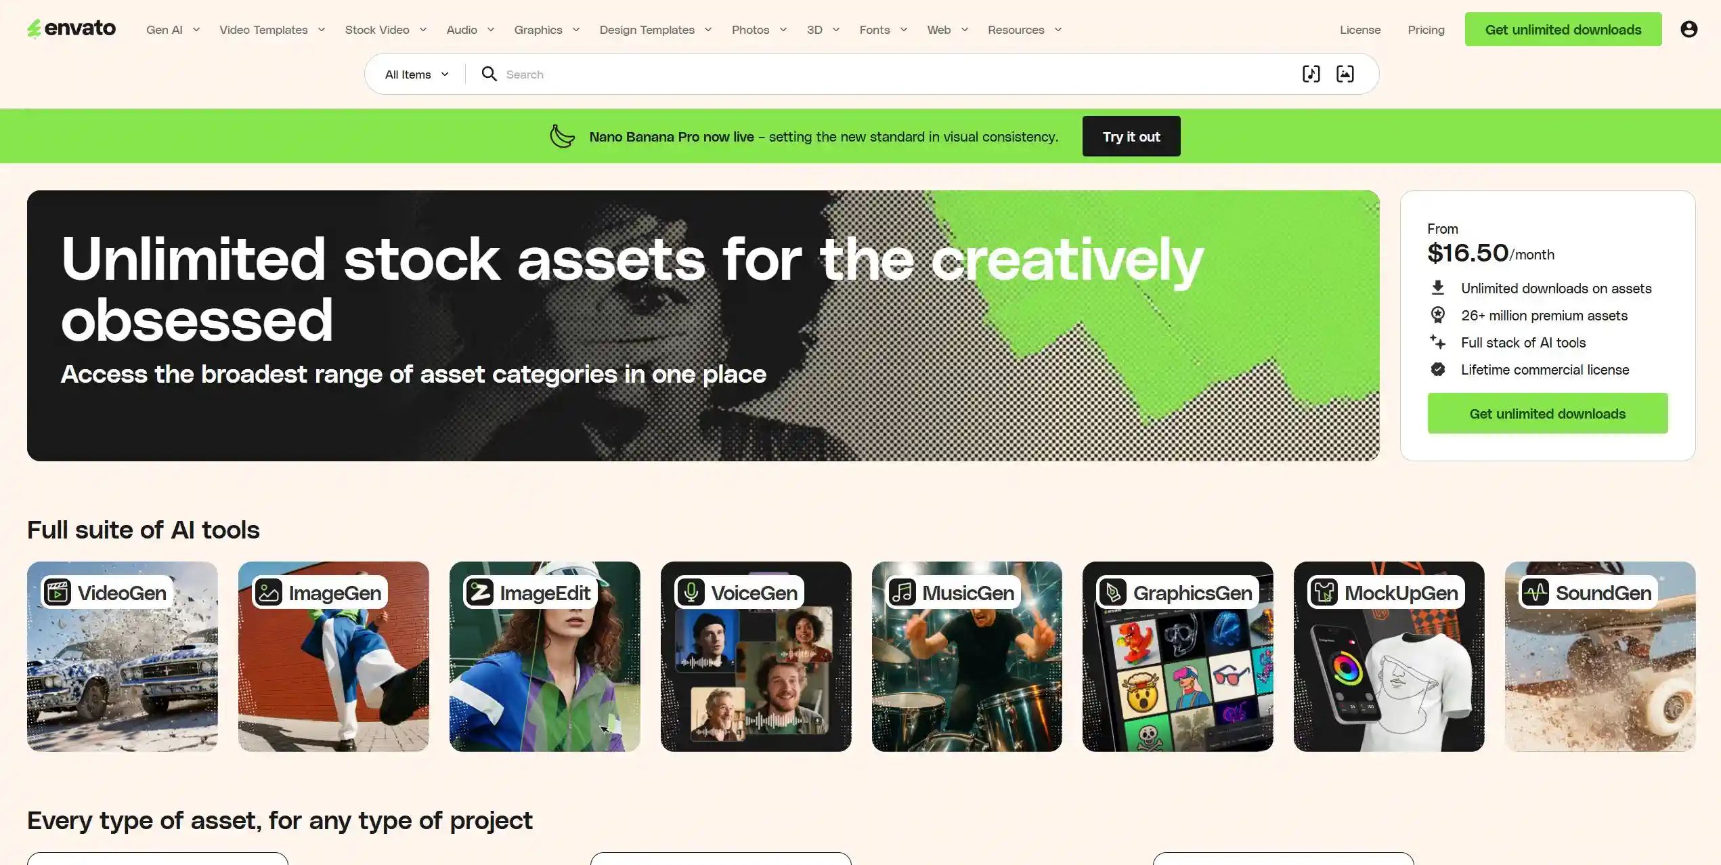Open the Pricing link
This screenshot has height=865, width=1721.
coord(1426,30)
